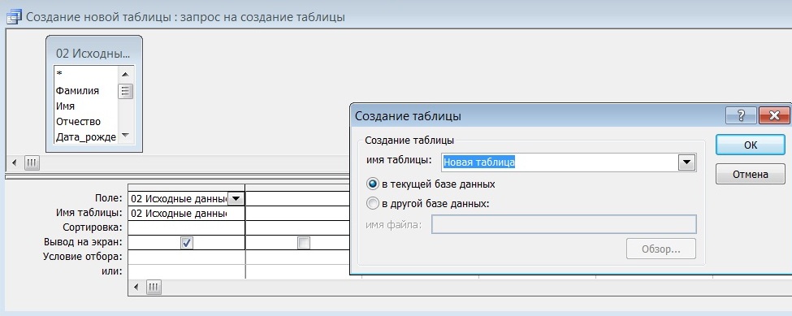The height and width of the screenshot is (316, 792).
Task: Click the 'Имя таблицы' cell with 02 Исходные данные
Action: pyautogui.click(x=186, y=214)
